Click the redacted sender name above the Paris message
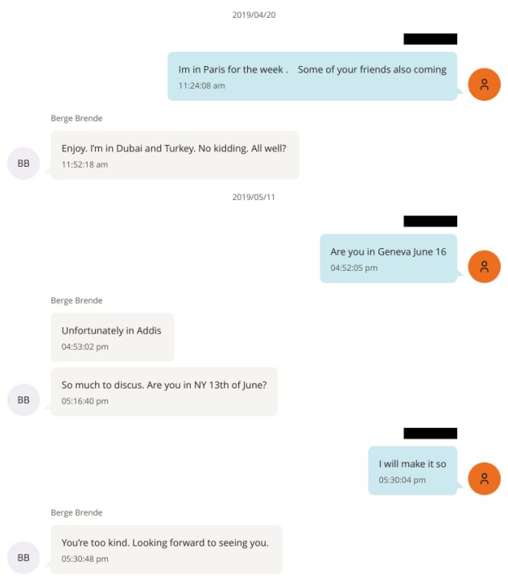The image size is (508, 581). click(430, 39)
